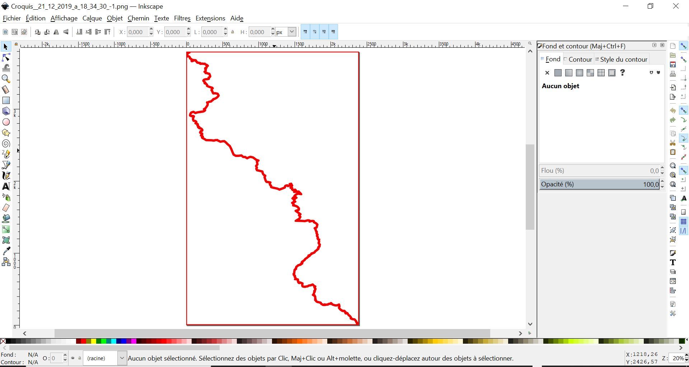Select the Paint bucket tool

coord(6,219)
